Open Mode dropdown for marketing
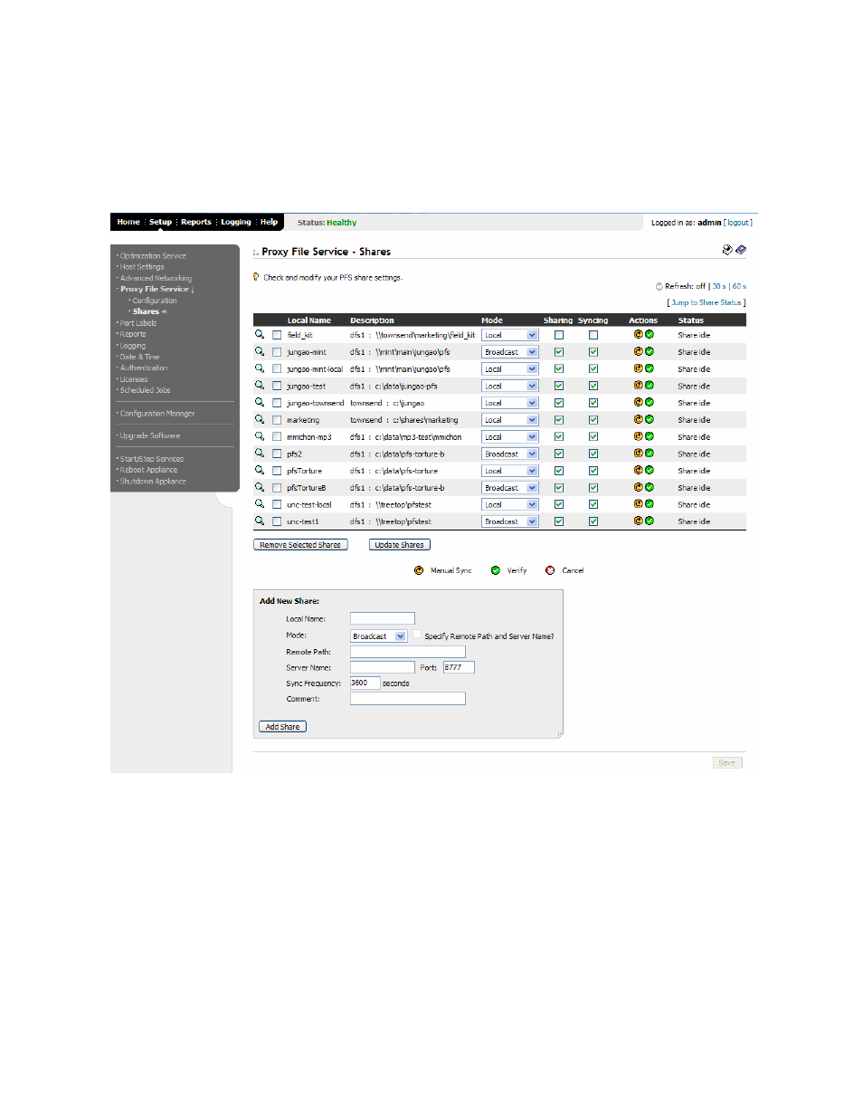Viewport: 863px width, 1118px height. click(x=510, y=420)
